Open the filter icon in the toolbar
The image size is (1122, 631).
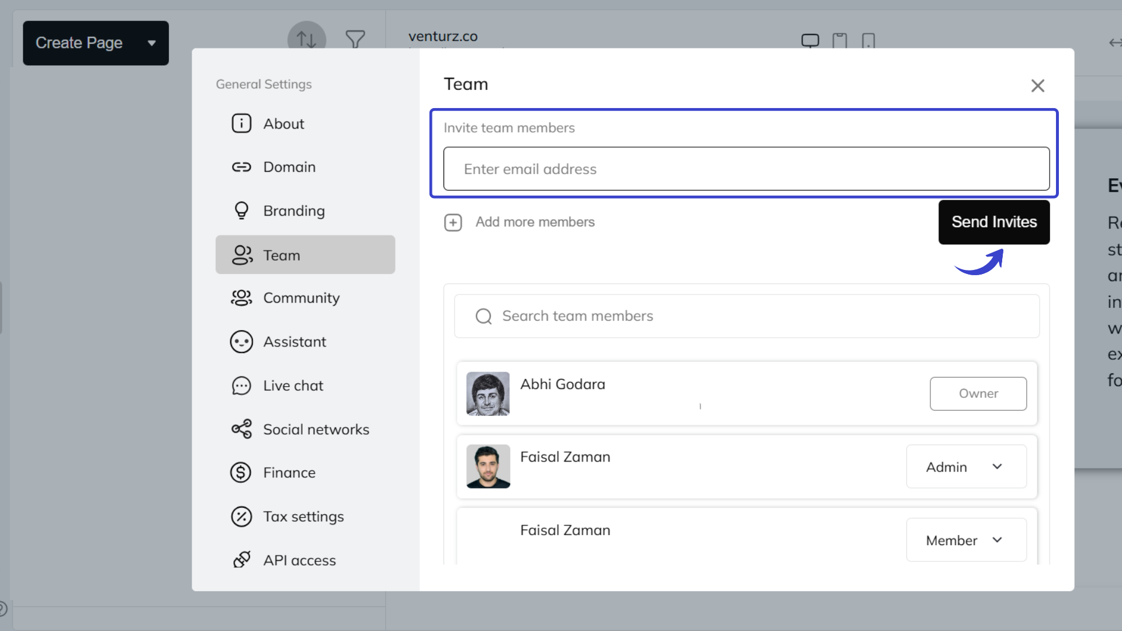(x=356, y=39)
